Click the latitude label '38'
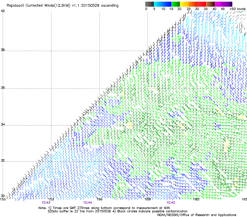Viewport: 247px width, 217px height. (x=3, y=50)
